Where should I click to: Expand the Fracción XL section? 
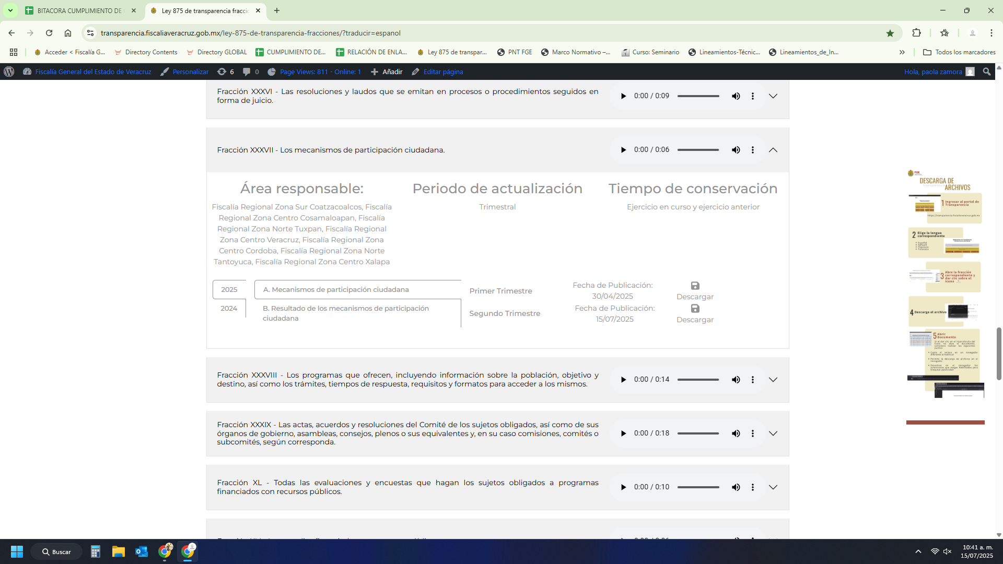point(773,487)
